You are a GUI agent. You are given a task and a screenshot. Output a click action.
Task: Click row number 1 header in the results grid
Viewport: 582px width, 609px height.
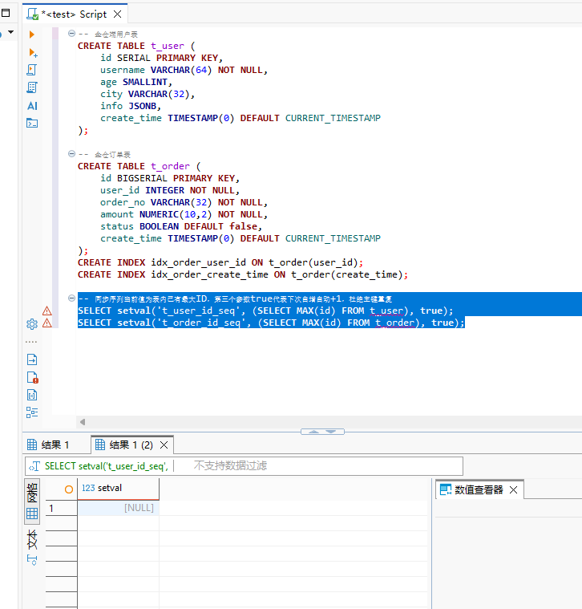click(61, 508)
